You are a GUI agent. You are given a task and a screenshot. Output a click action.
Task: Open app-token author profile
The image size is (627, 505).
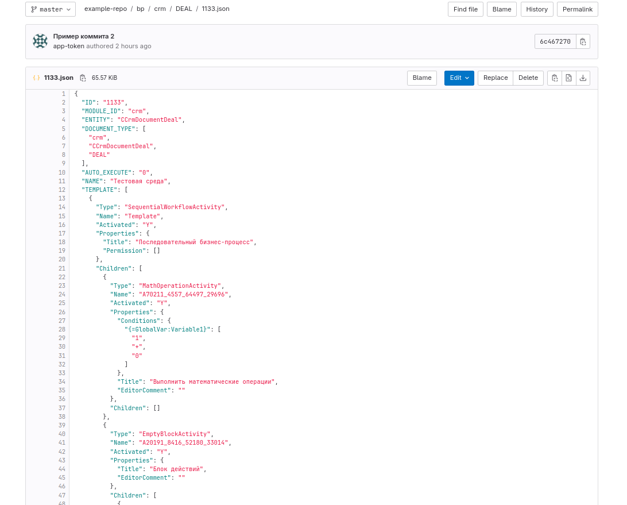pyautogui.click(x=69, y=46)
